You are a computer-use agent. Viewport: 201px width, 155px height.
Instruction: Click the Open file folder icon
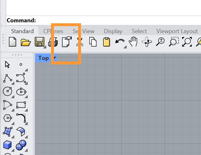pyautogui.click(x=26, y=42)
